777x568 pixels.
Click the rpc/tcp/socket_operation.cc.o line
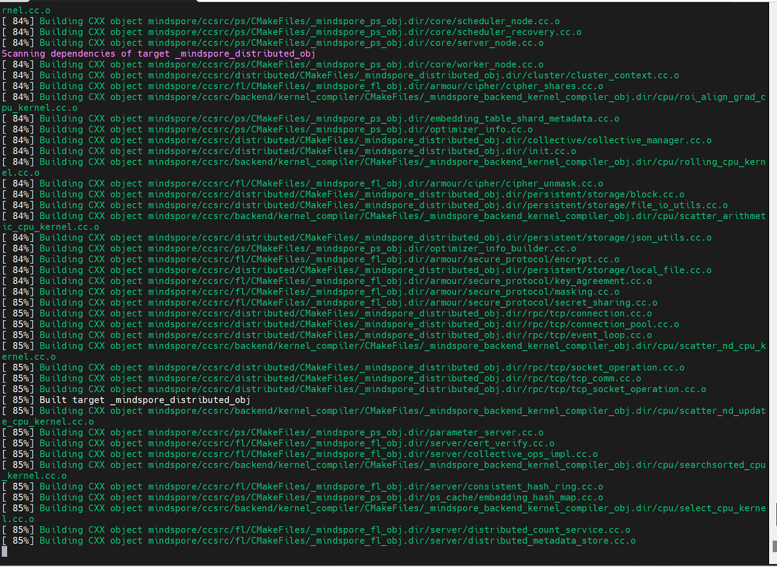pyautogui.click(x=343, y=368)
